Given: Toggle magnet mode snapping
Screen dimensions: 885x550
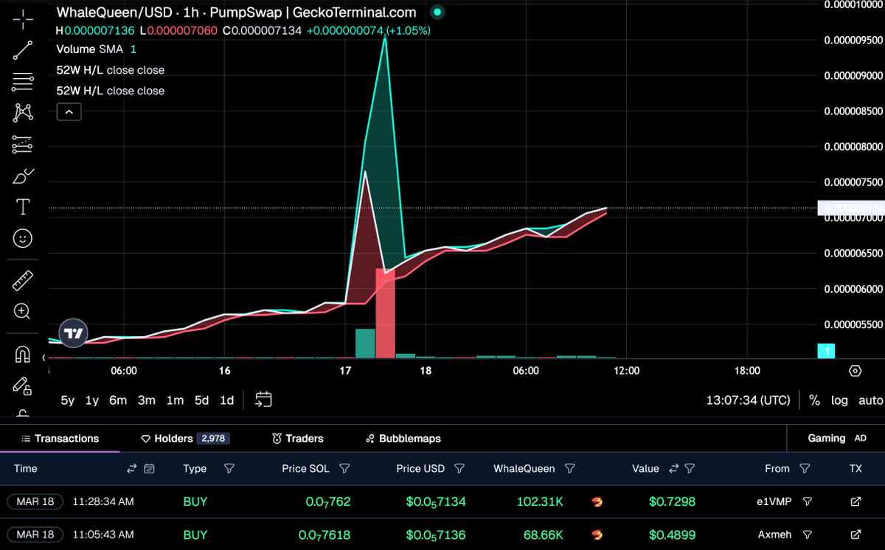Looking at the screenshot, I should click(23, 355).
